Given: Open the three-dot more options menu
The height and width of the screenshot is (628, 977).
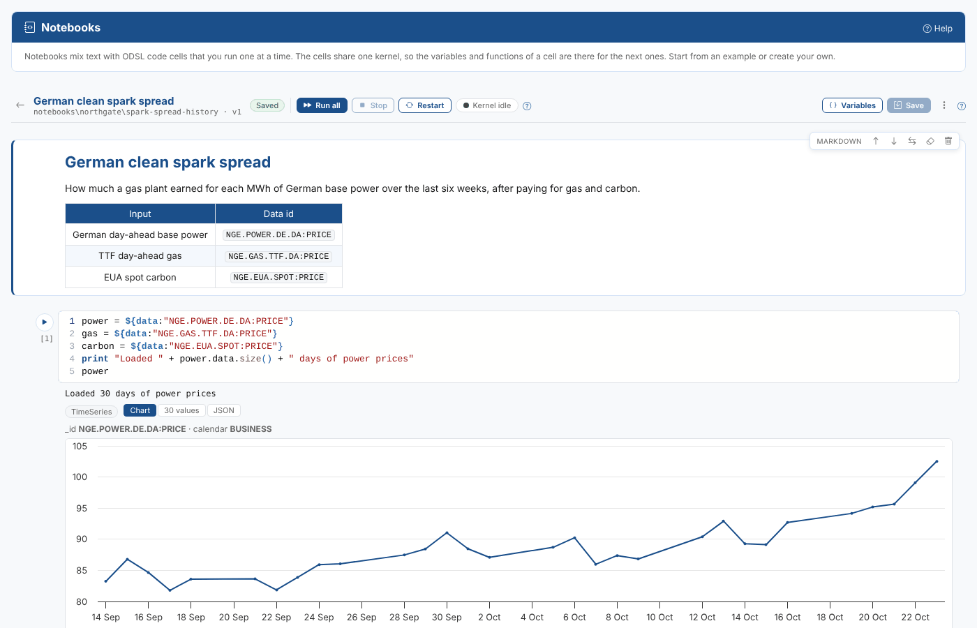Looking at the screenshot, I should 944,105.
